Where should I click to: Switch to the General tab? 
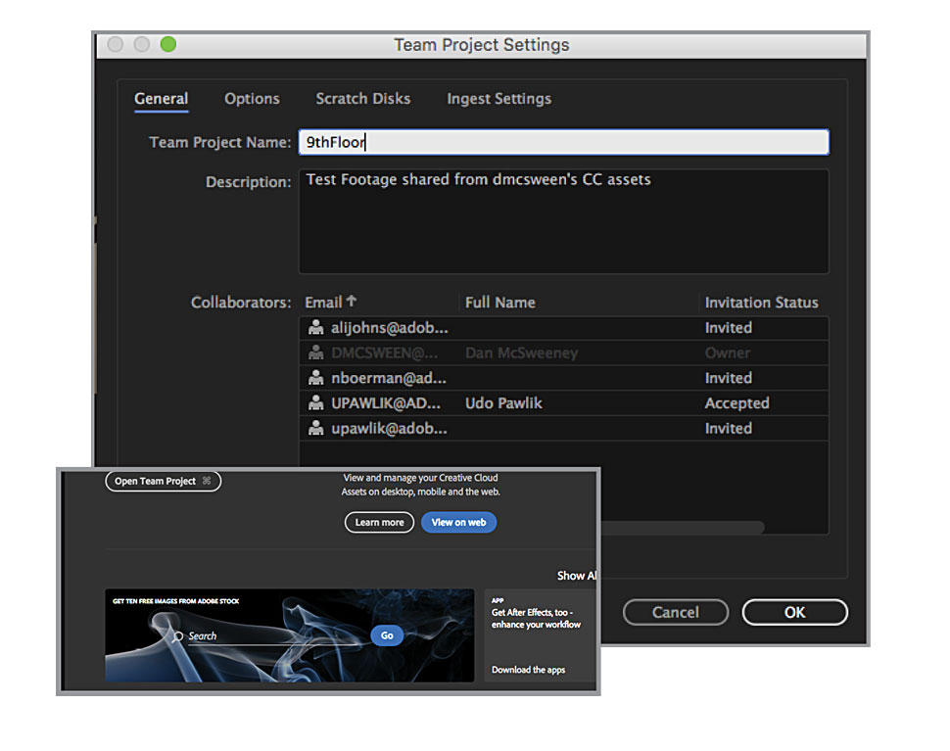coord(162,99)
